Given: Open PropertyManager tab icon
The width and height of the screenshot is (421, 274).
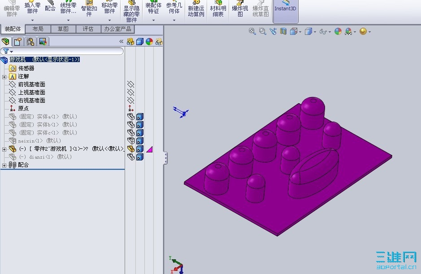Looking at the screenshot, I should (x=18, y=42).
